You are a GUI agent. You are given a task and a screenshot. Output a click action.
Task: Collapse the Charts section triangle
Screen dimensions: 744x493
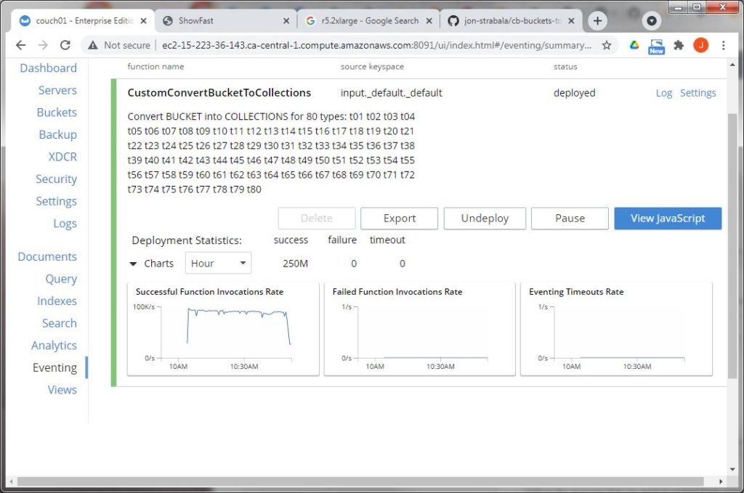pos(133,264)
